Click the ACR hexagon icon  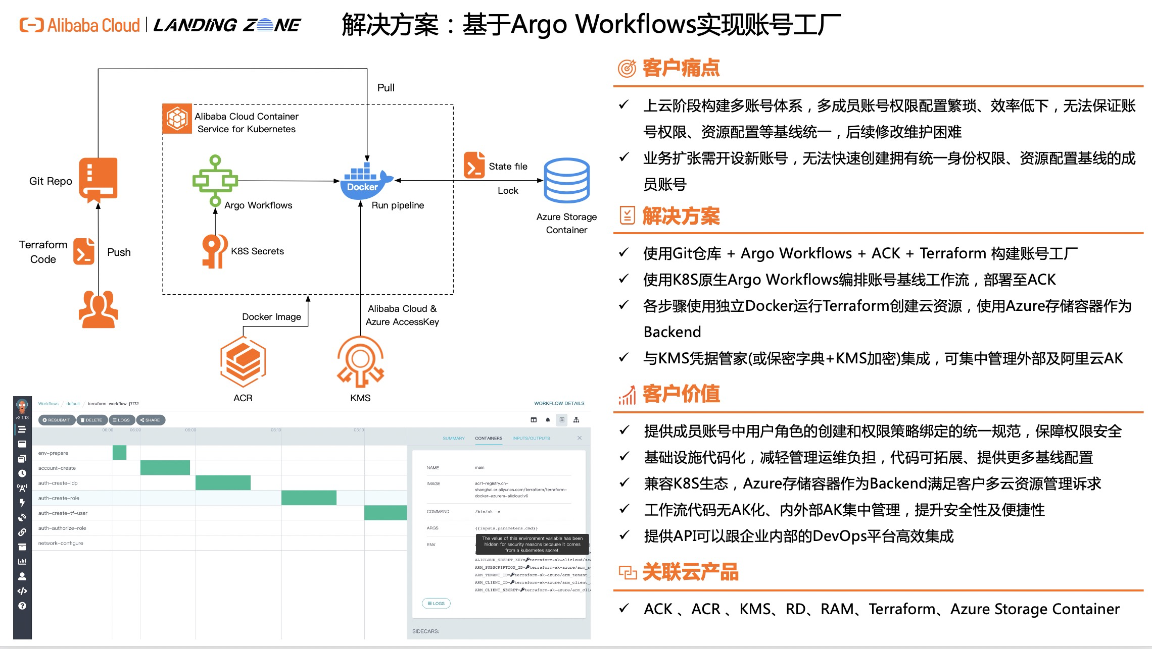(243, 361)
